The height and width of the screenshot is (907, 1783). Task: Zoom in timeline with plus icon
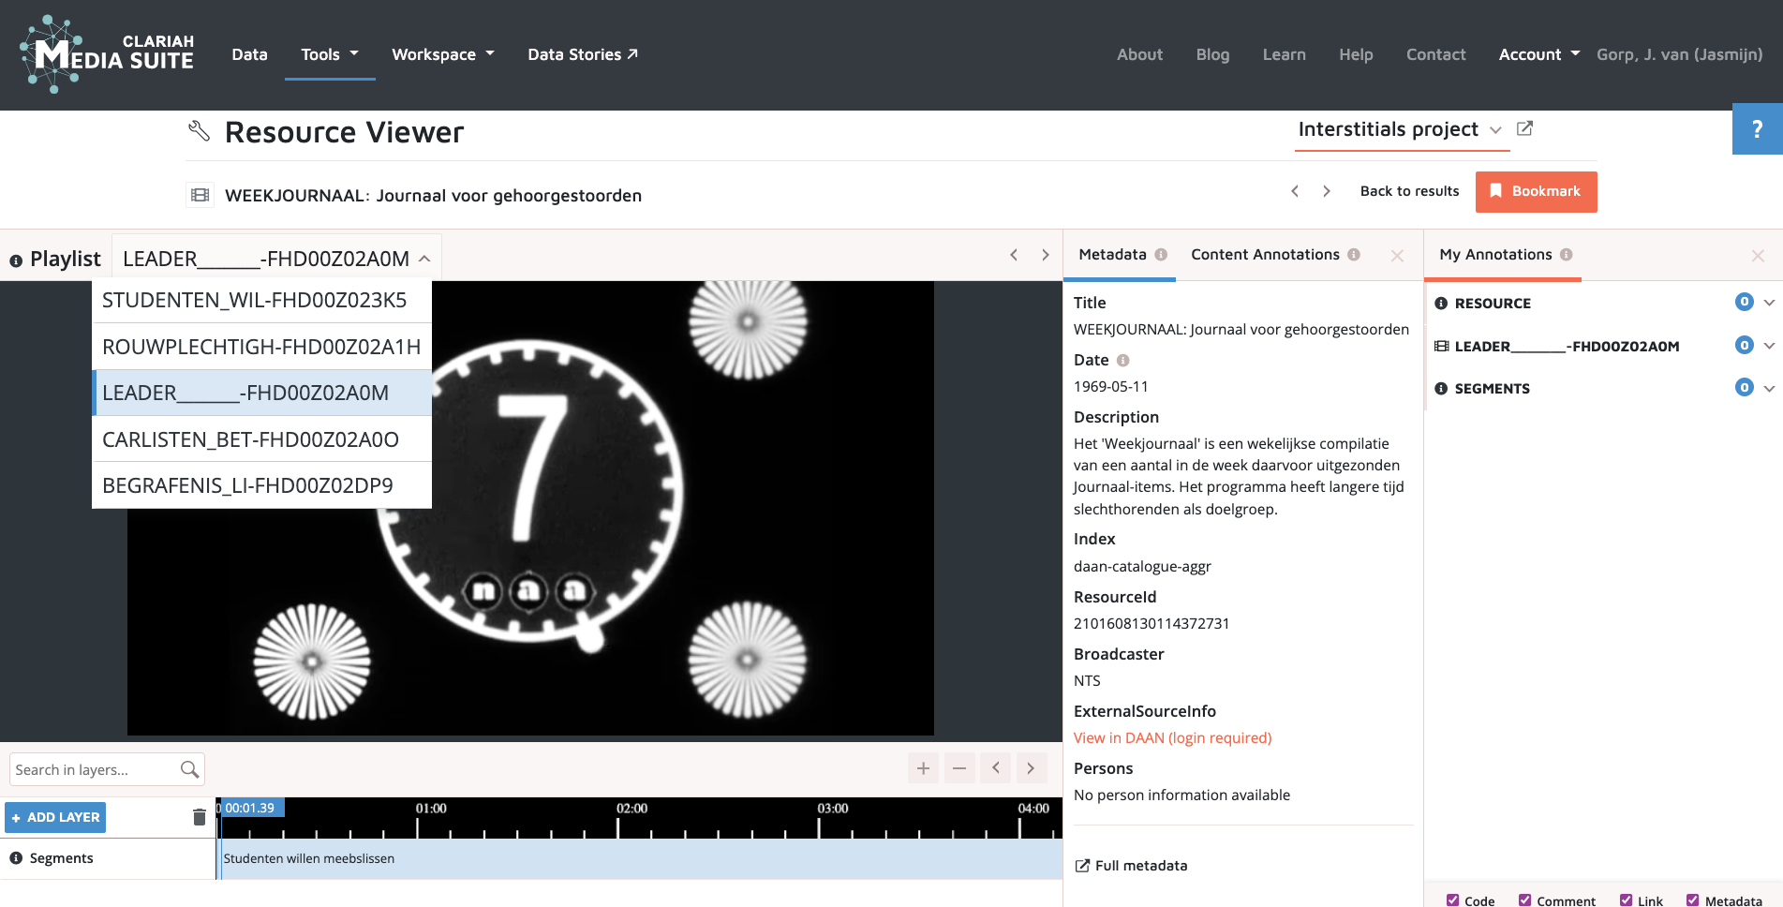point(923,768)
